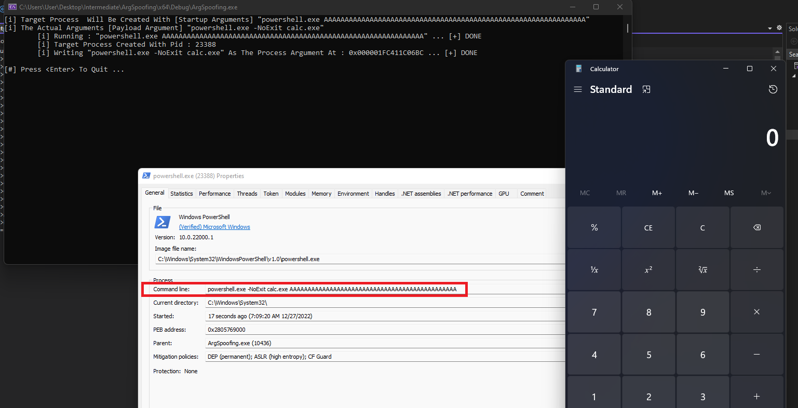The height and width of the screenshot is (408, 798).
Task: Click the C clear key in Calculator
Action: 702,227
